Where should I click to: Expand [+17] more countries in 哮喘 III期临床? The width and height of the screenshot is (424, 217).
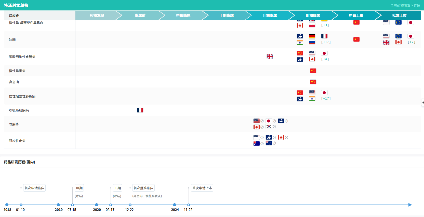tap(326, 42)
